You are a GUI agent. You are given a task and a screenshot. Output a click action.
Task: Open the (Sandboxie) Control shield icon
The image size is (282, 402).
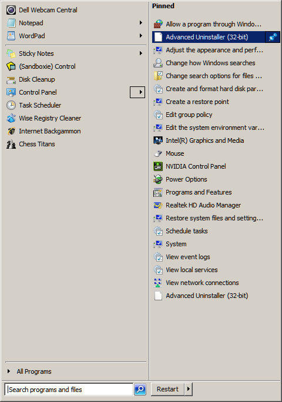(11, 66)
